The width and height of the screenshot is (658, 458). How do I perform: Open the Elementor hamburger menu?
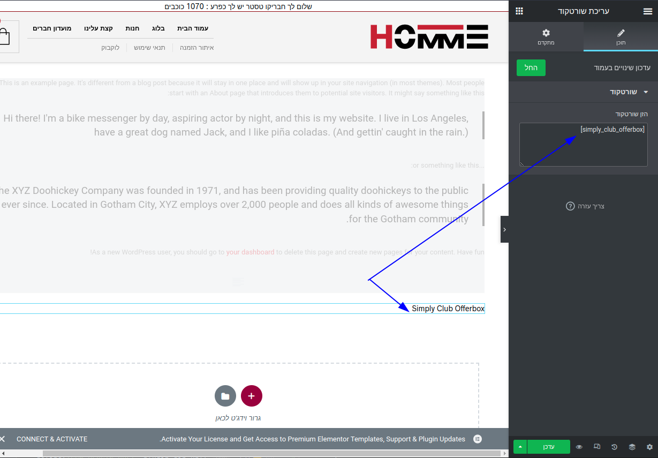tap(647, 11)
